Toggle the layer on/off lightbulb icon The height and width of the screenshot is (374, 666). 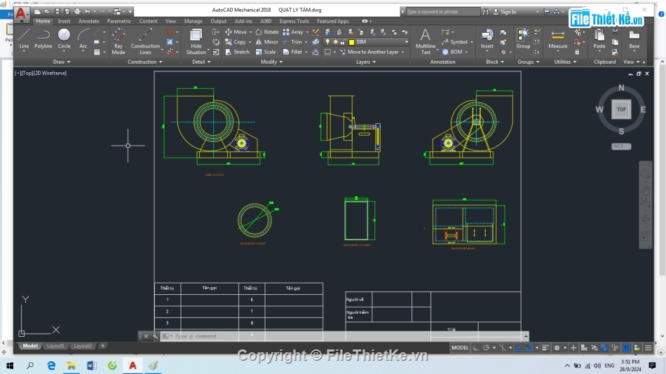pyautogui.click(x=327, y=42)
